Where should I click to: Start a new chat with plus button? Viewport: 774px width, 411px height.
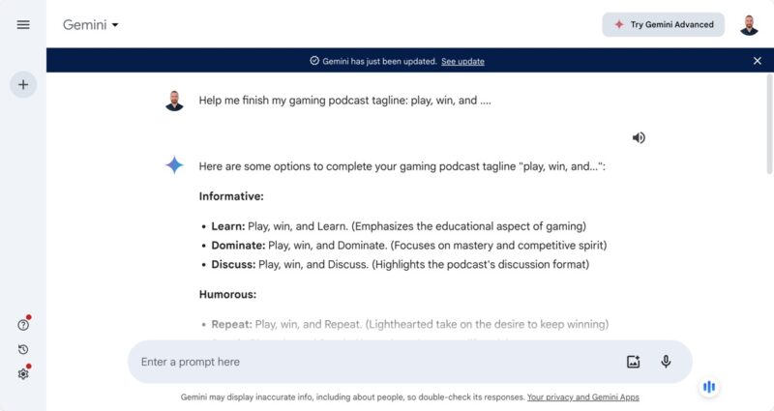pos(23,85)
